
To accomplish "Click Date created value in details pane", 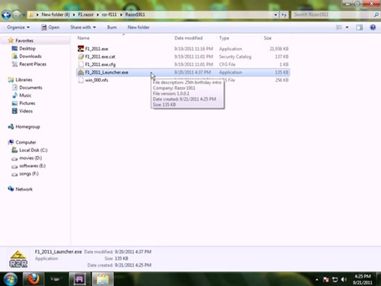I will point(133,265).
